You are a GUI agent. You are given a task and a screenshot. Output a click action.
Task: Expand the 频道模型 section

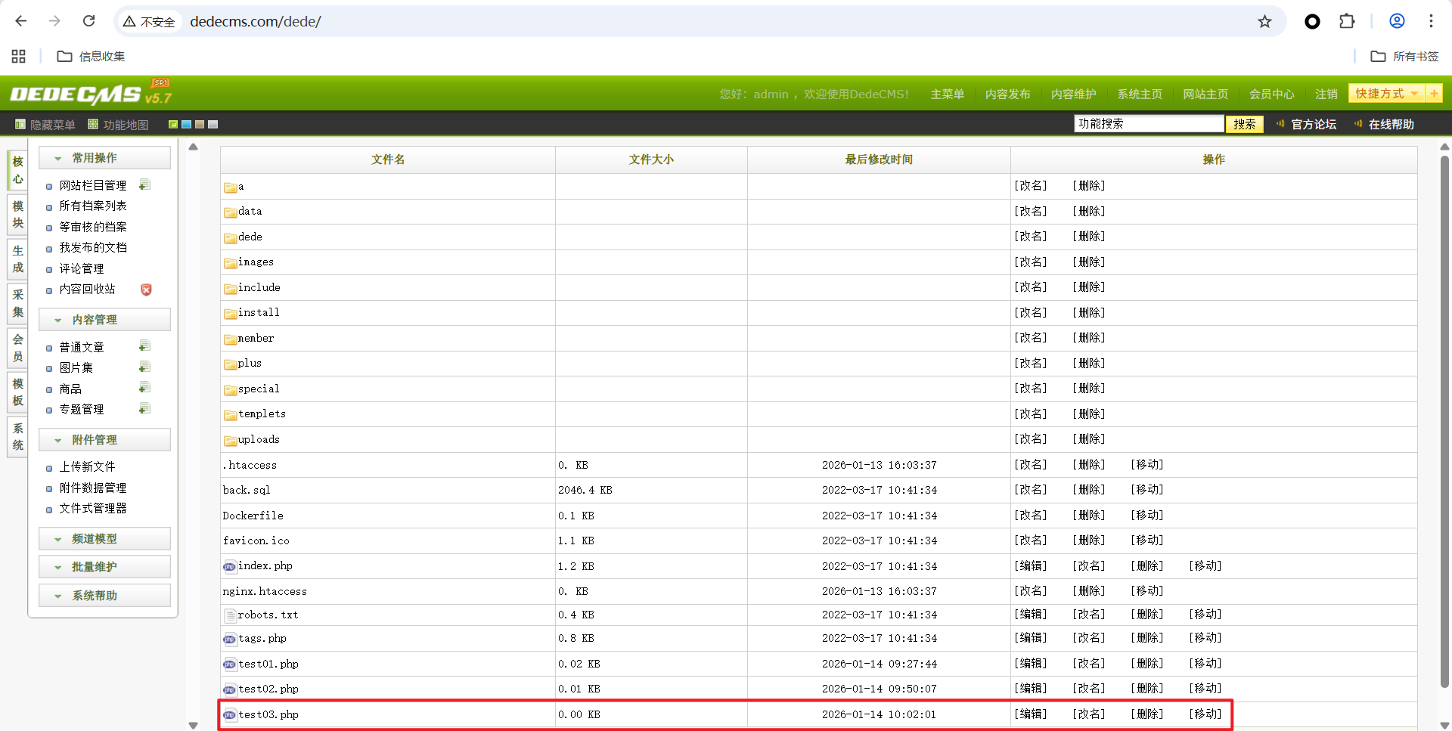[104, 539]
